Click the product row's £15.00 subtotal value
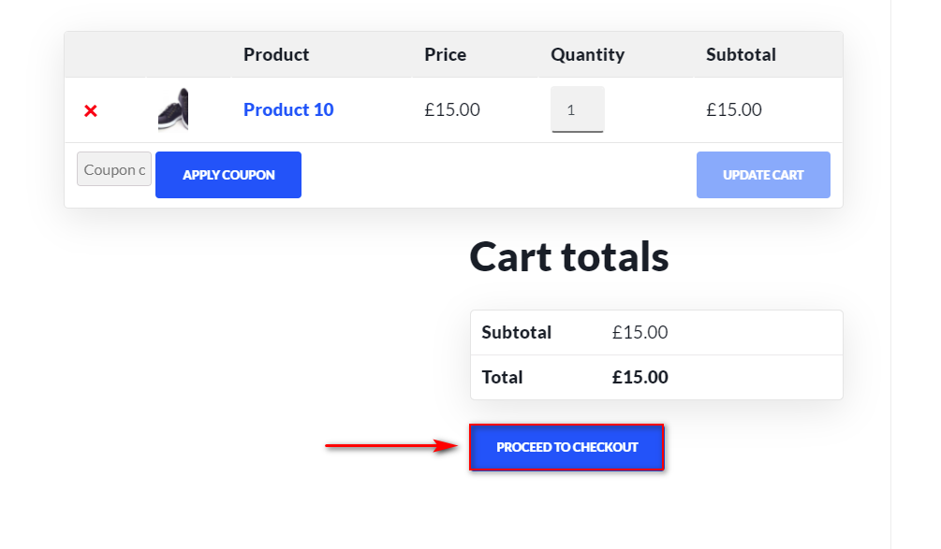 [734, 109]
